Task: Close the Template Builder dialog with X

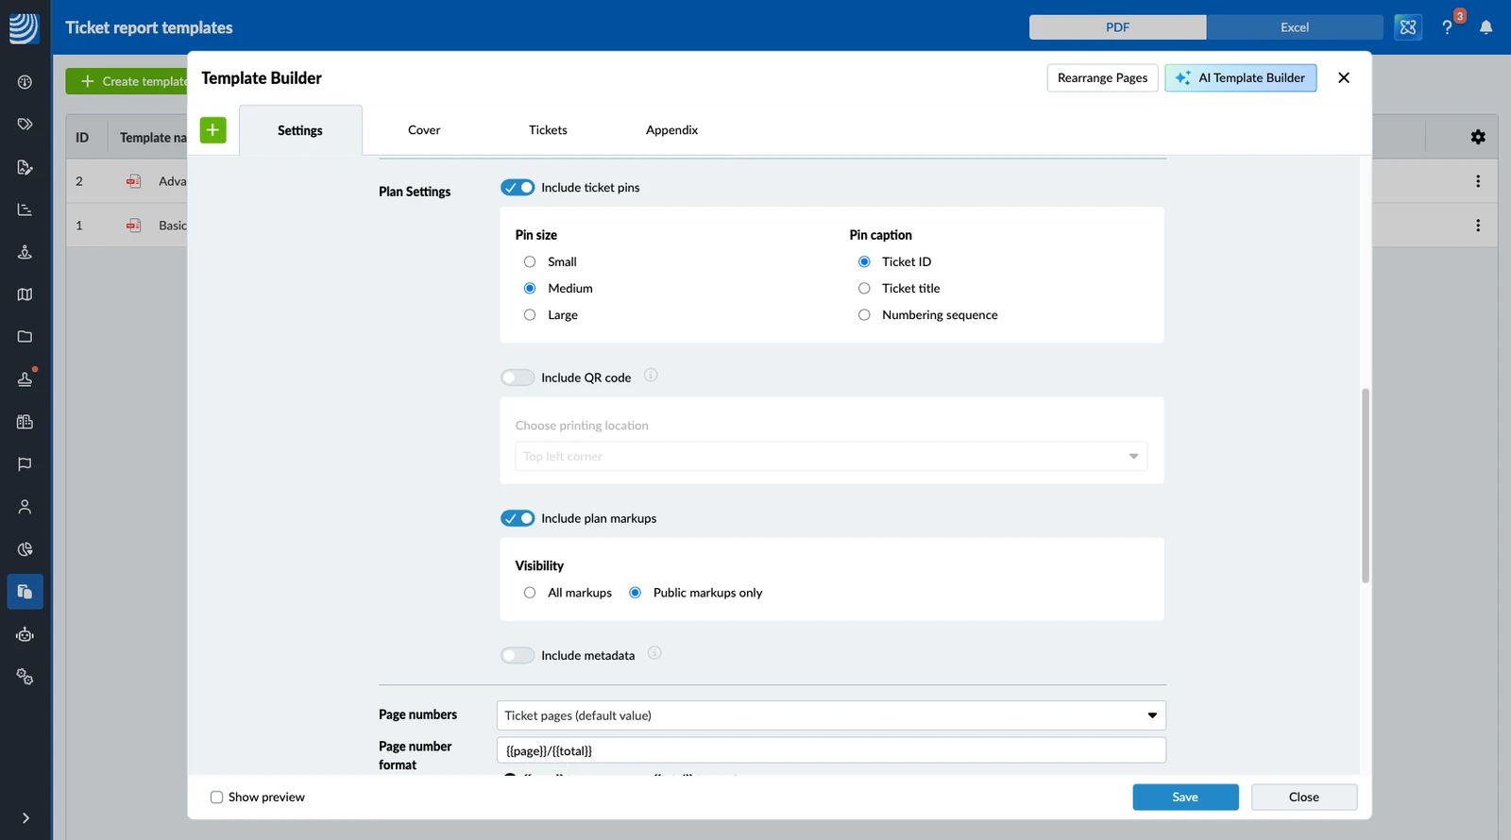Action: click(x=1344, y=77)
